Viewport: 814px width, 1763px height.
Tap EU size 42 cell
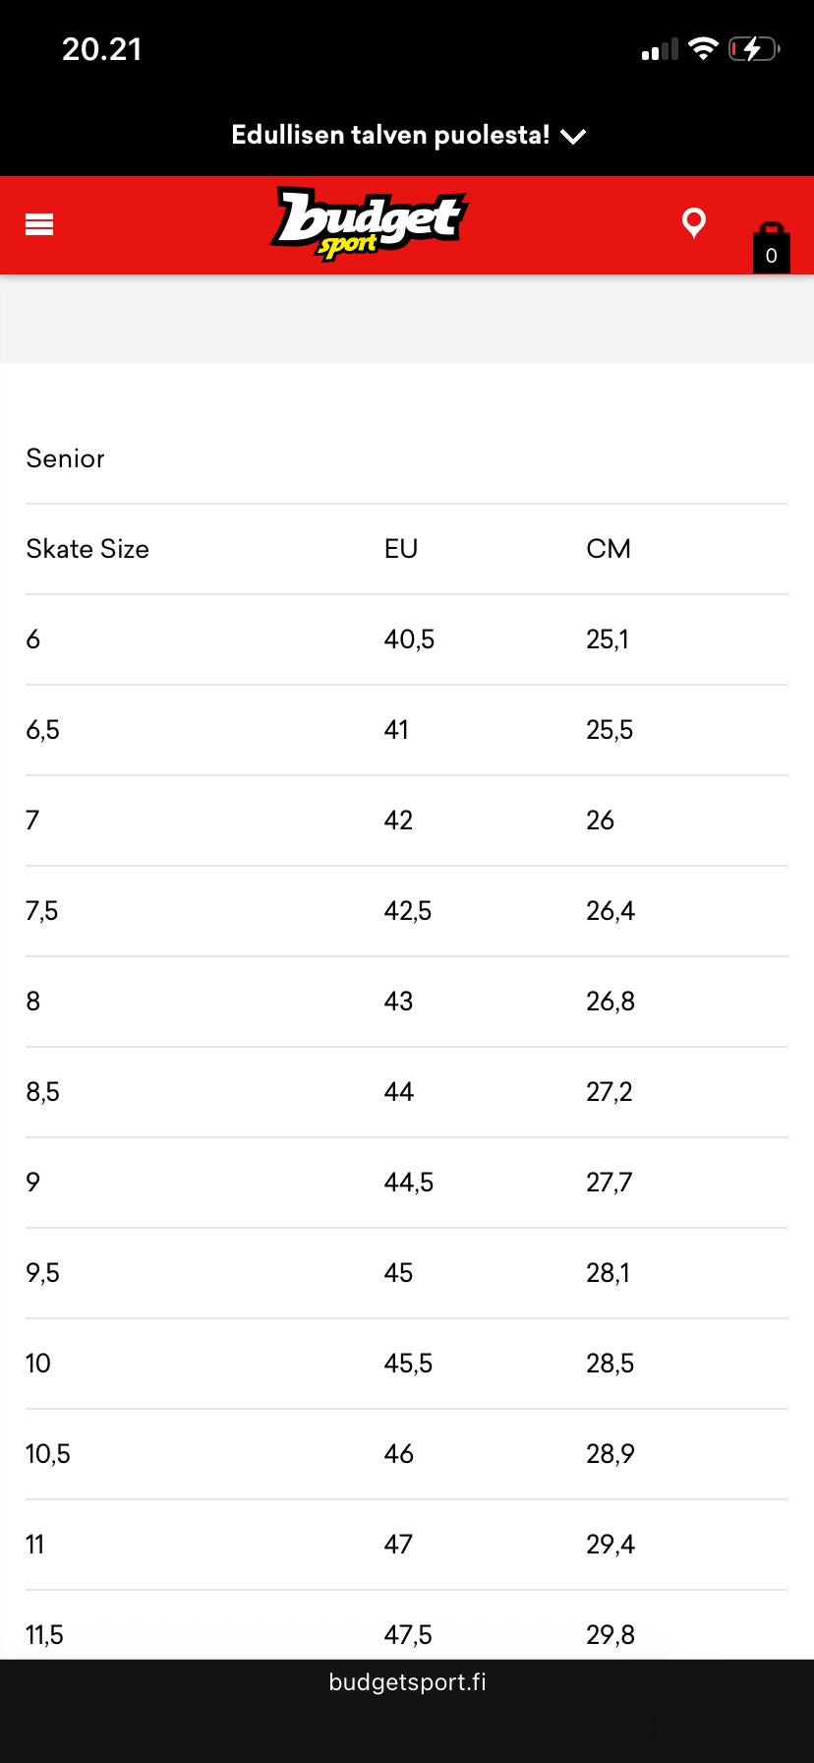[398, 821]
